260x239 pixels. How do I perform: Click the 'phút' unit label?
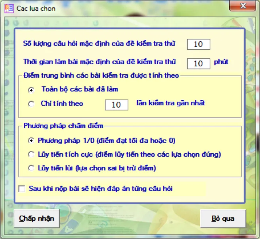(221, 62)
